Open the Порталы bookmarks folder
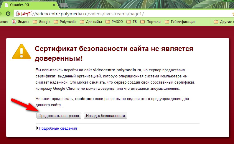 coord(151,22)
